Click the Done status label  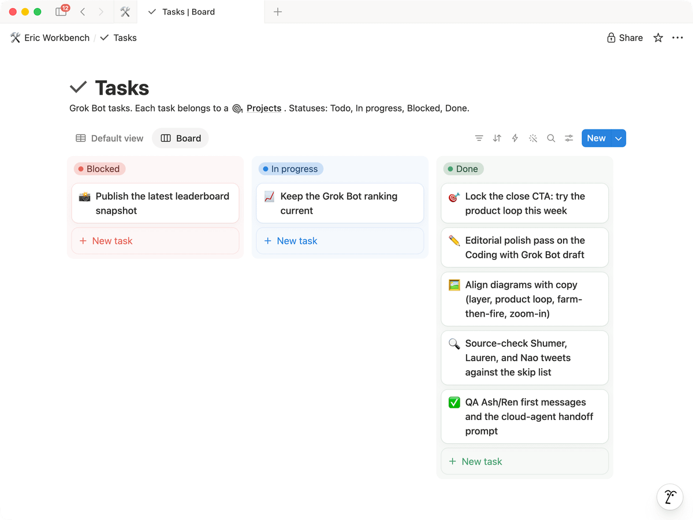(463, 169)
